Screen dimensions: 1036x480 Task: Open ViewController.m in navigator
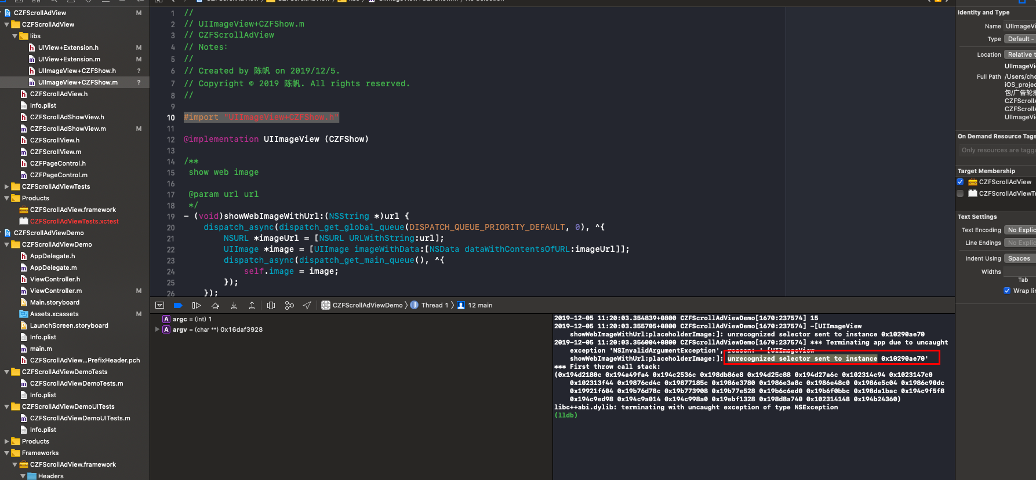coord(56,291)
